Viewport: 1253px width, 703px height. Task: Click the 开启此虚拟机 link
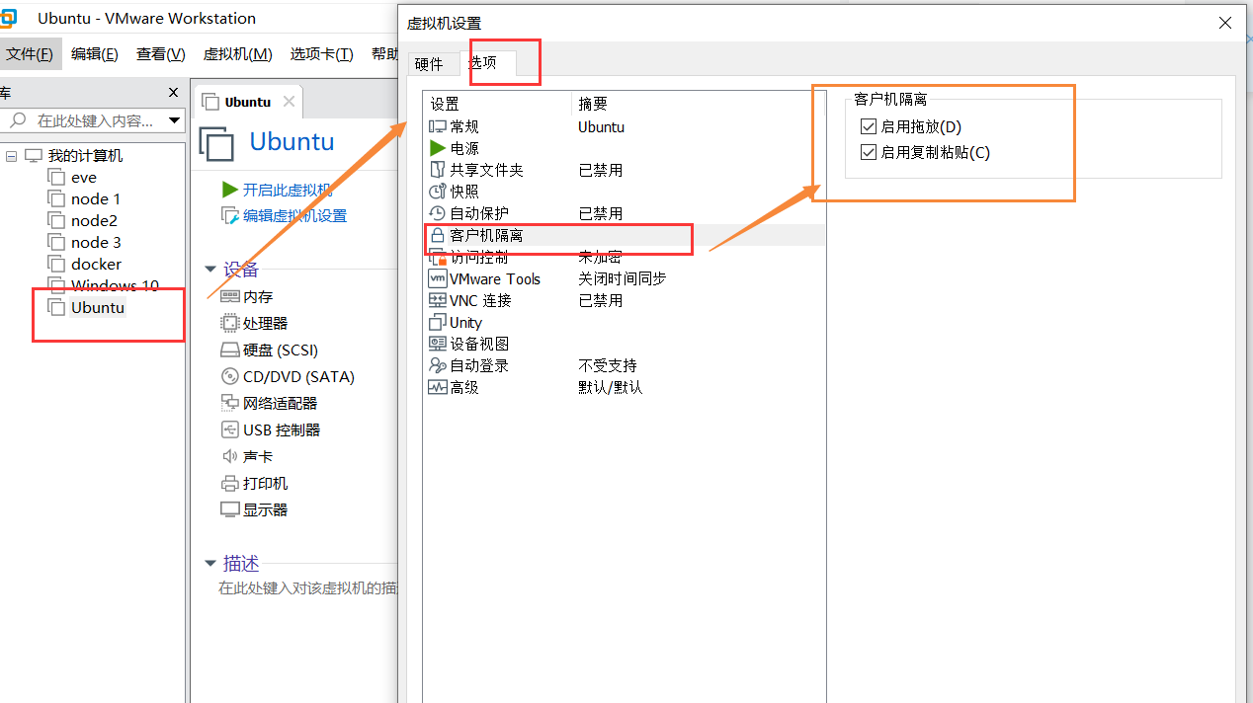click(287, 190)
